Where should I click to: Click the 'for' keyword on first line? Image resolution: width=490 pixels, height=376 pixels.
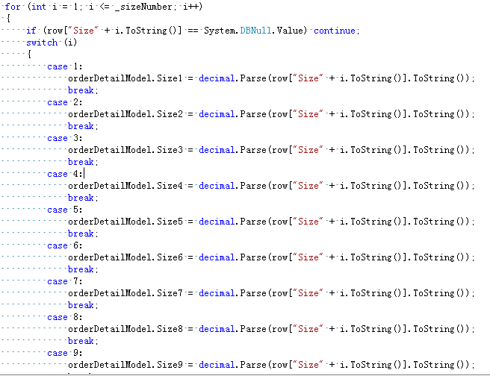click(13, 7)
